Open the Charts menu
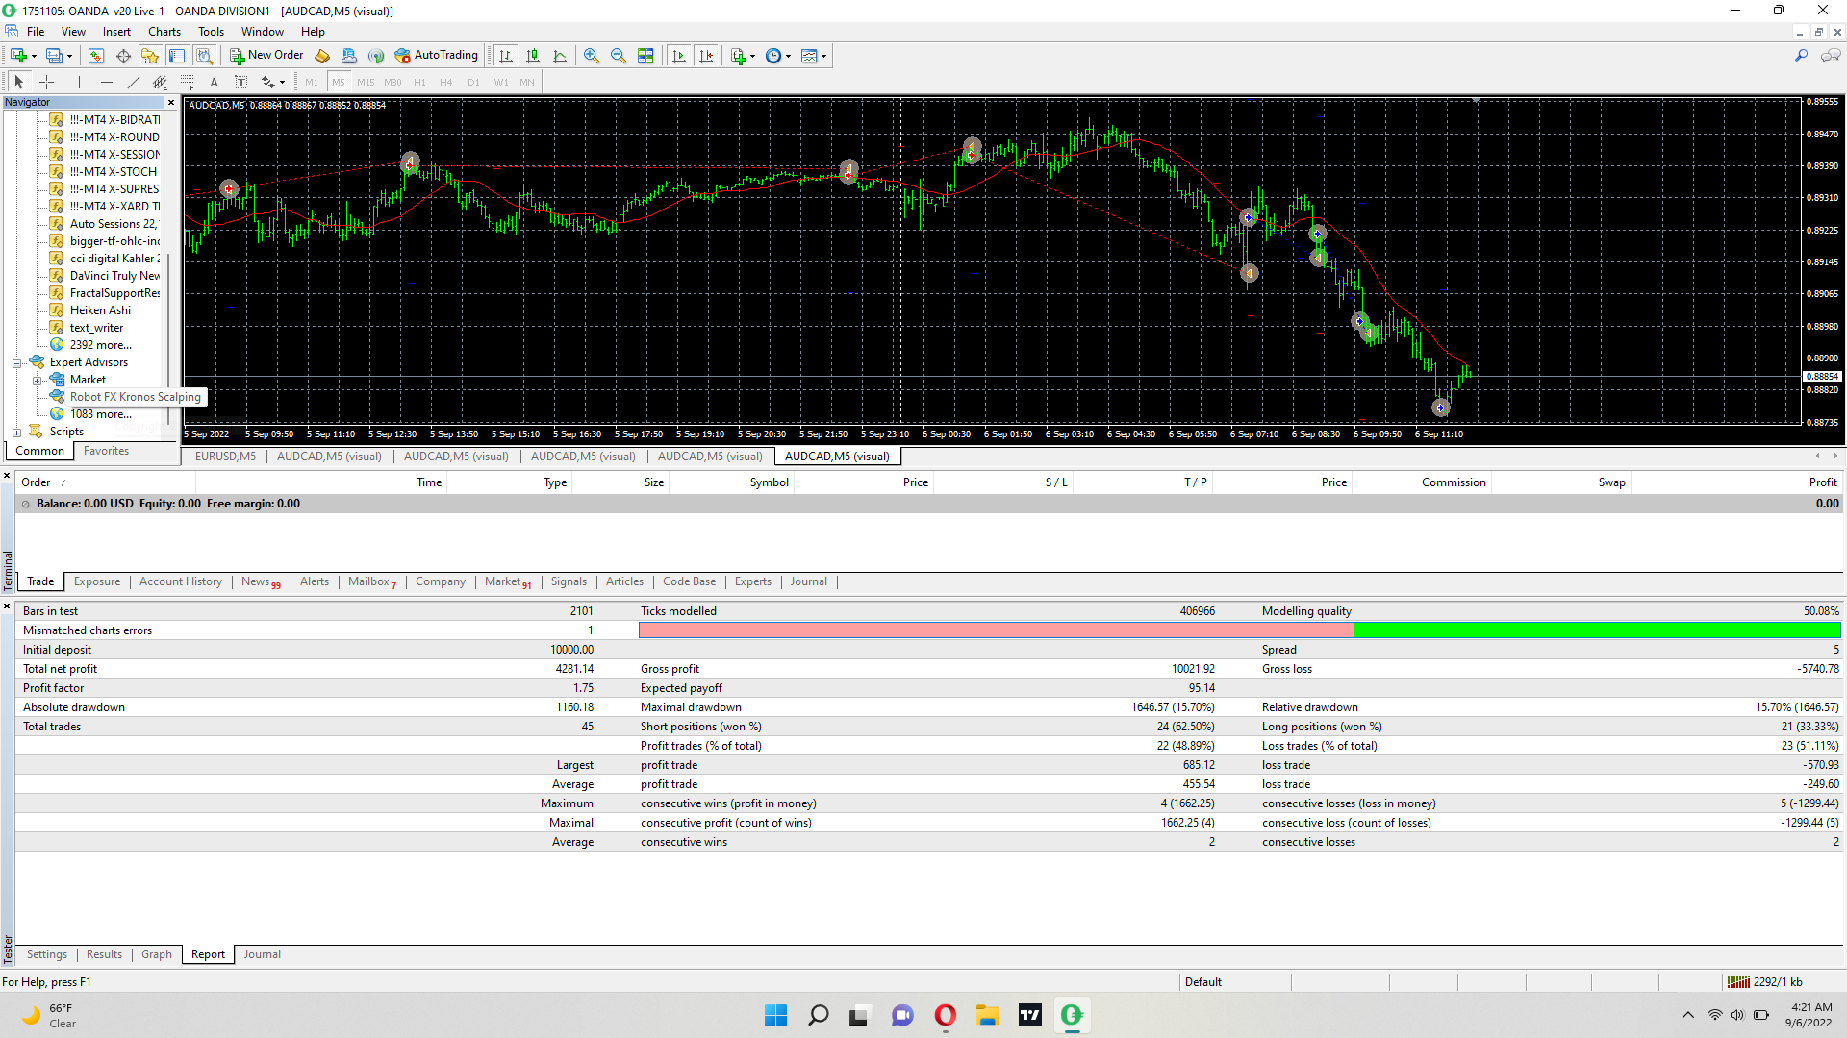Image resolution: width=1847 pixels, height=1038 pixels. click(x=164, y=32)
